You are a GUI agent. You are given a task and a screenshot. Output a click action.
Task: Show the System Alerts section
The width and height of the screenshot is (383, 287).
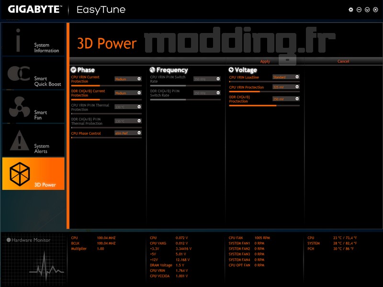(x=34, y=141)
